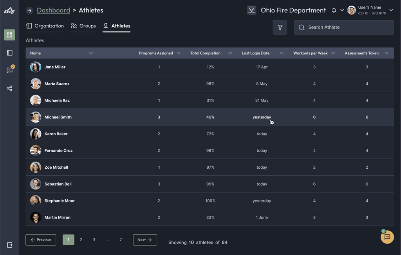Open Martin Mirren's avatar

(36, 217)
